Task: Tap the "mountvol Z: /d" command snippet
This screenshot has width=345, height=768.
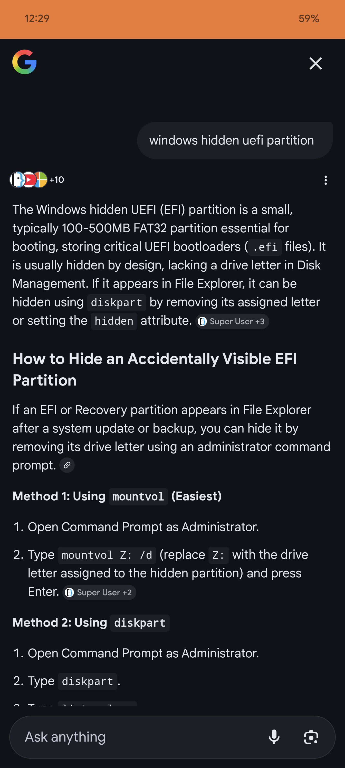Action: tap(107, 555)
